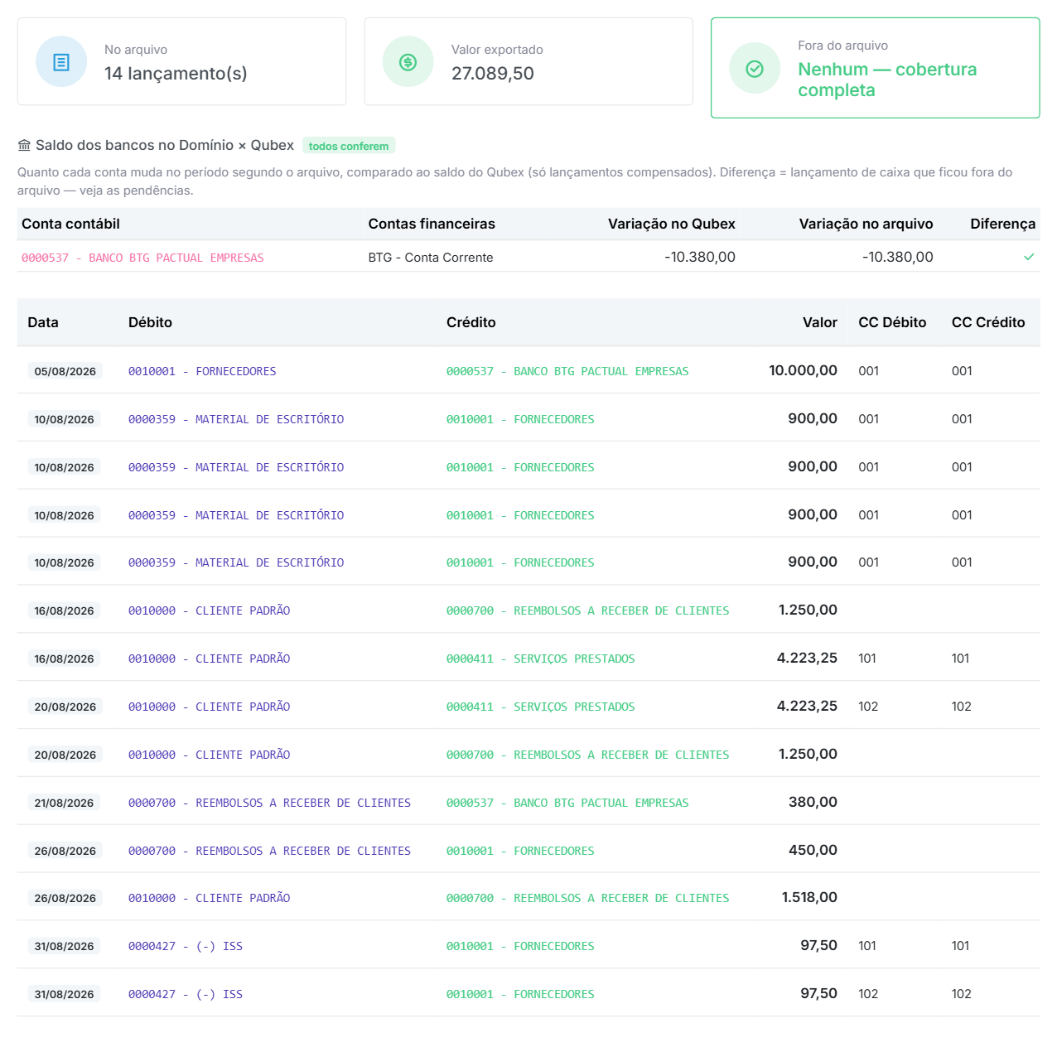Click -10.380,00 under Variação no arquivo
Image resolution: width=1057 pixels, height=1052 pixels.
pos(898,257)
